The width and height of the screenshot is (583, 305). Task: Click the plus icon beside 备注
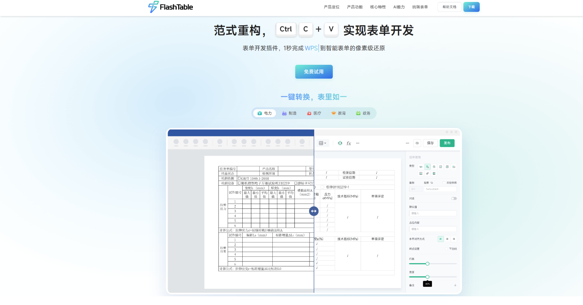455,285
